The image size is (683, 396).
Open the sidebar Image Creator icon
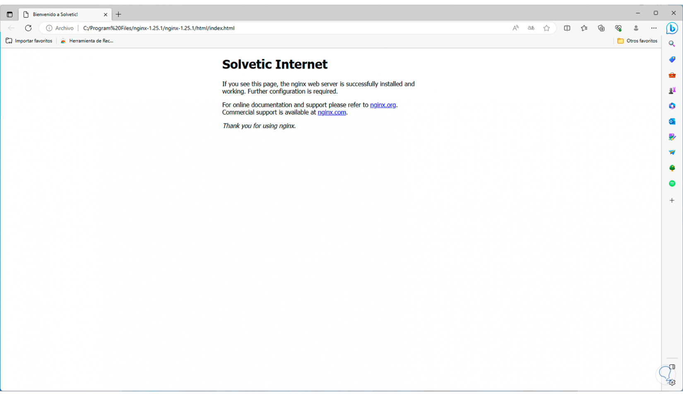point(672,137)
